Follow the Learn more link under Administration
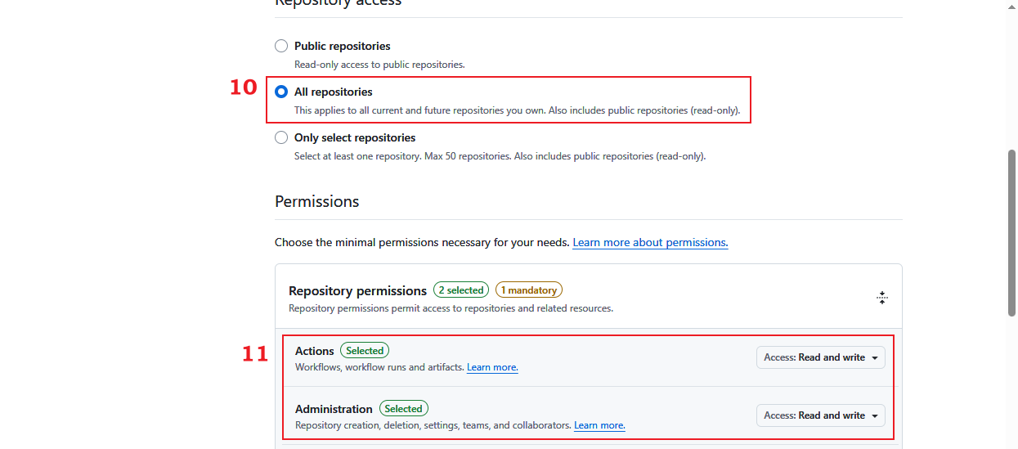 pos(599,425)
